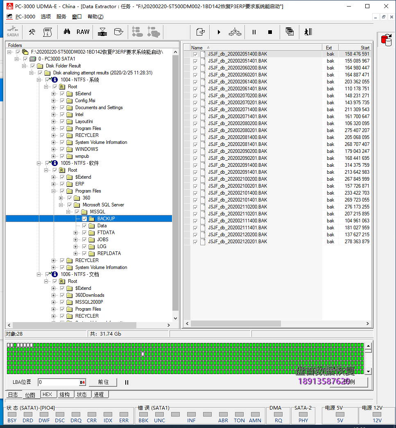The width and height of the screenshot is (396, 428).
Task: Sort files by the Name column header
Action: pyautogui.click(x=256, y=47)
